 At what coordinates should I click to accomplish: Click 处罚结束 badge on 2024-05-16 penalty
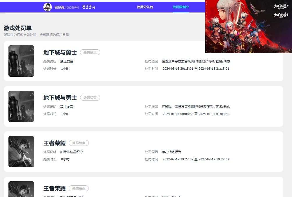click(90, 52)
